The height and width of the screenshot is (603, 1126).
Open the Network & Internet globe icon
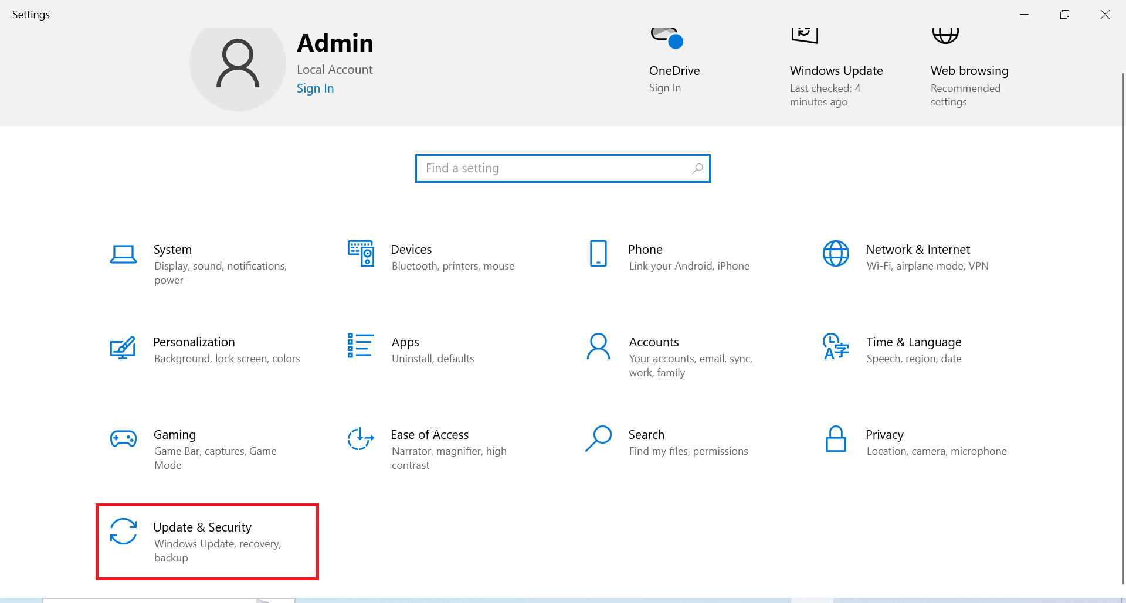coord(836,253)
